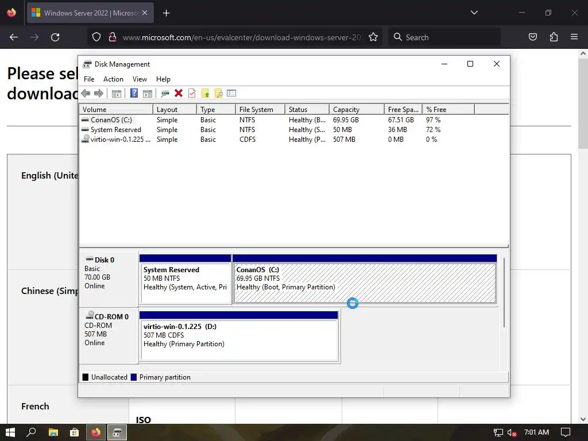Click Firefox shield tracking protection icon
The height and width of the screenshot is (441, 588).
pos(96,37)
